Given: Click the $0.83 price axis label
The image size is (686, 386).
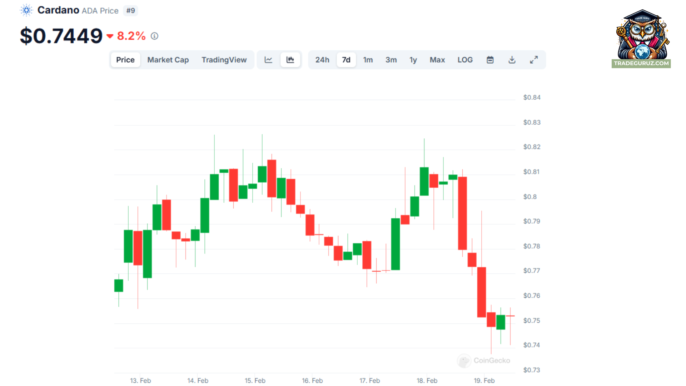Looking at the screenshot, I should pyautogui.click(x=532, y=122).
